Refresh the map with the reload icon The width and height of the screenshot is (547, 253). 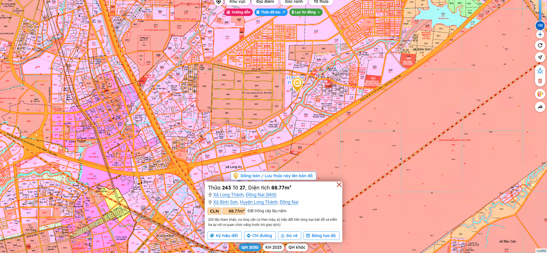[x=540, y=45]
